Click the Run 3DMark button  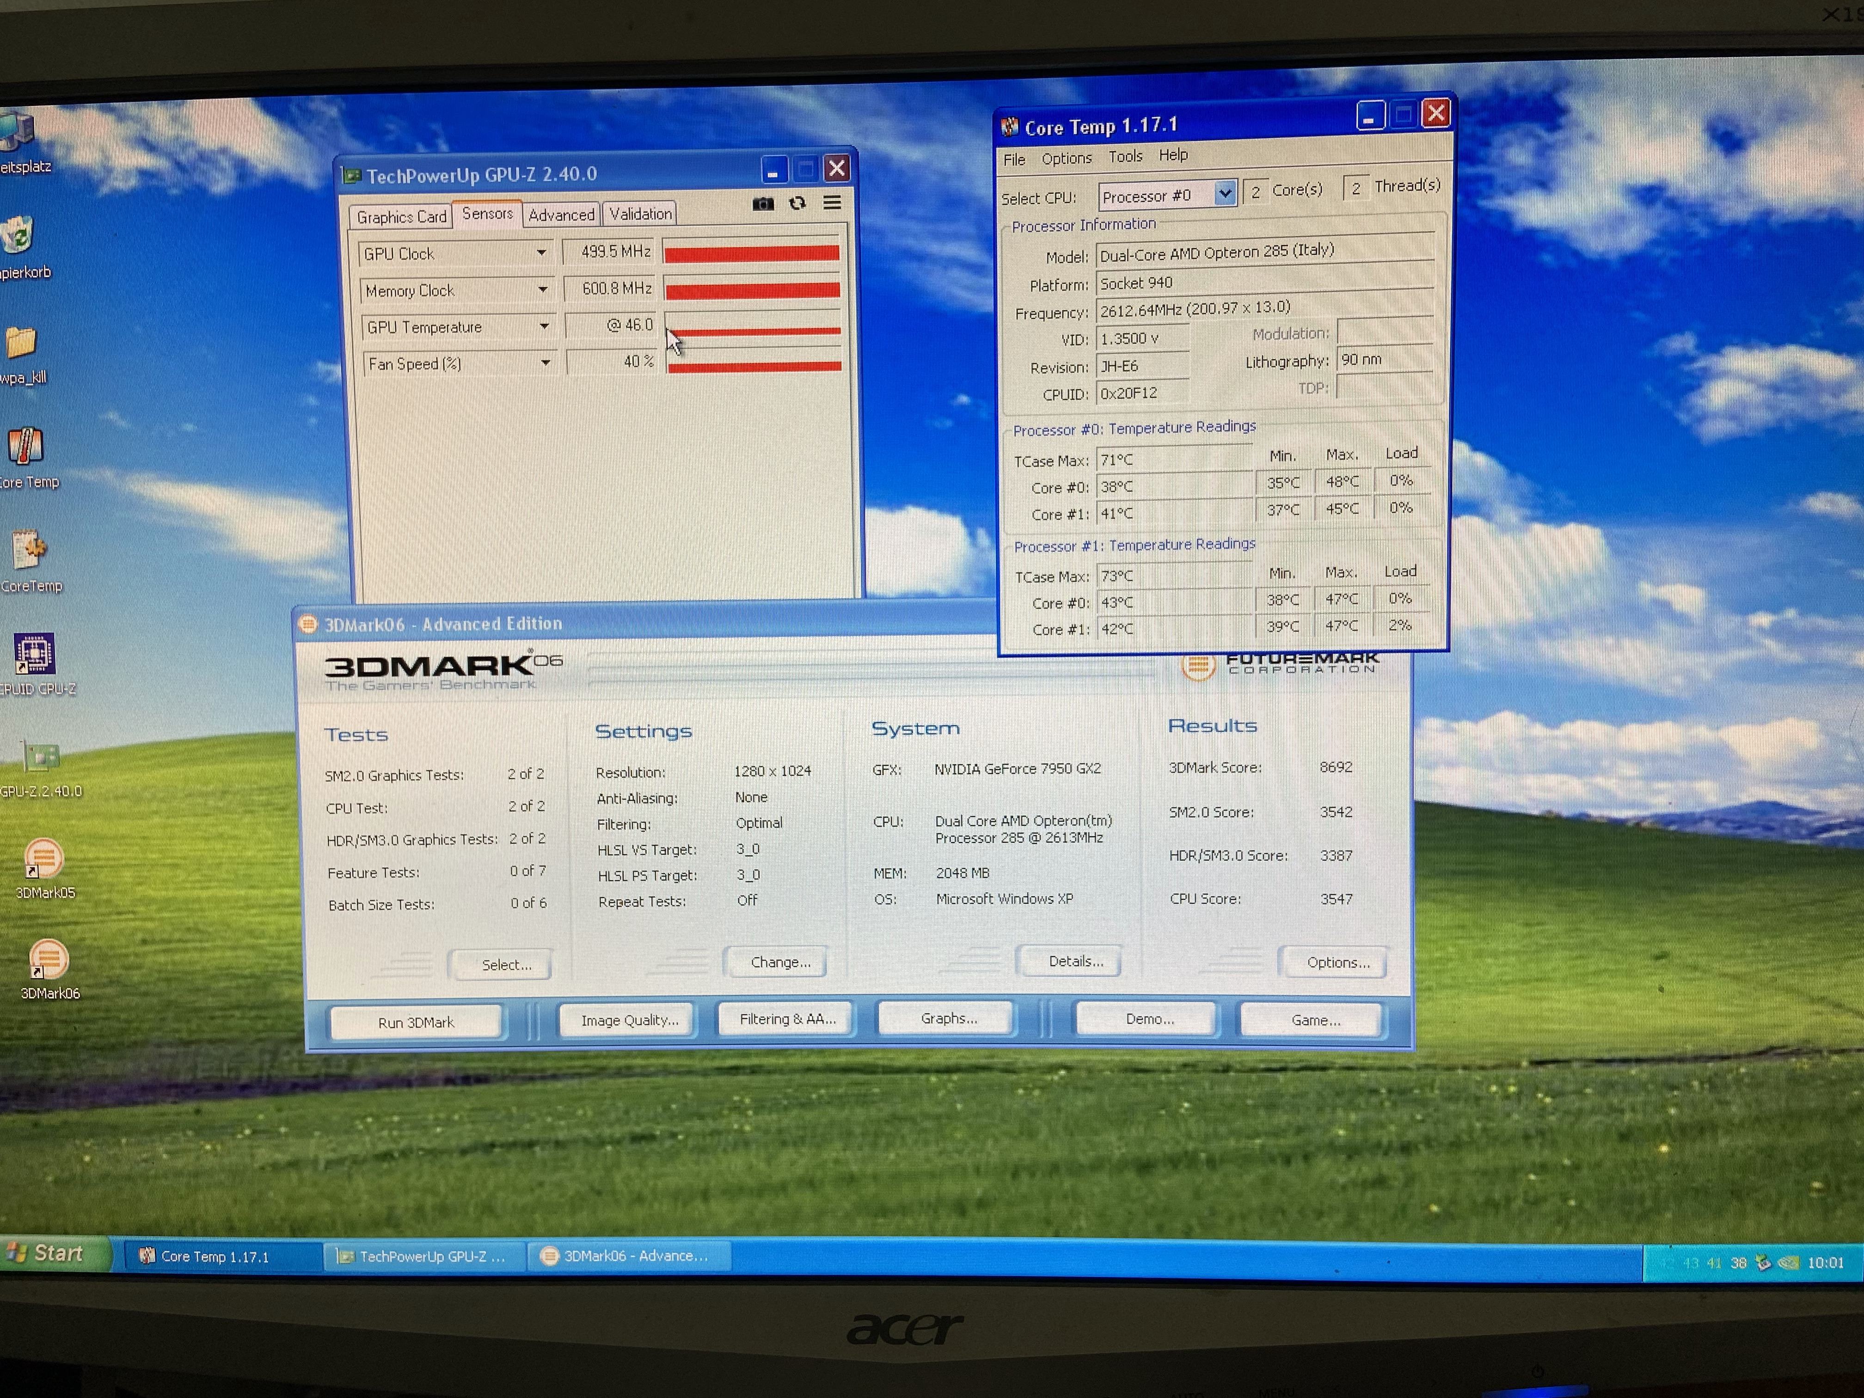coord(416,1022)
